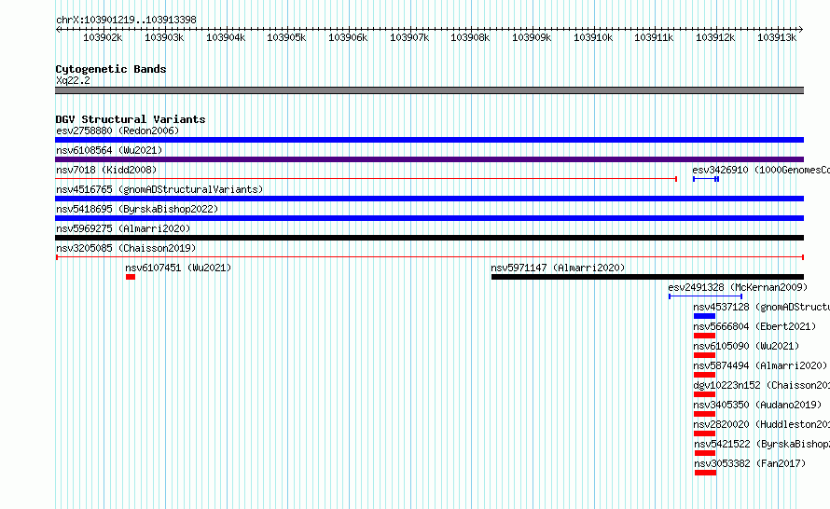The width and height of the screenshot is (830, 509).
Task: Click the 103911k ruler tick label
Action: pyautogui.click(x=654, y=37)
